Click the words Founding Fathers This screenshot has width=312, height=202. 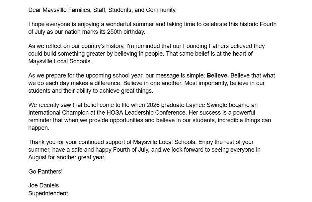pos(206,46)
